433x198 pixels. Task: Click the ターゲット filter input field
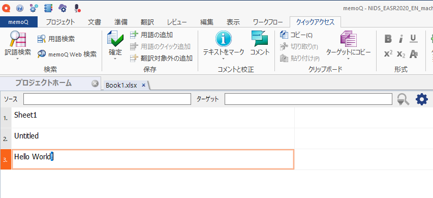308,99
